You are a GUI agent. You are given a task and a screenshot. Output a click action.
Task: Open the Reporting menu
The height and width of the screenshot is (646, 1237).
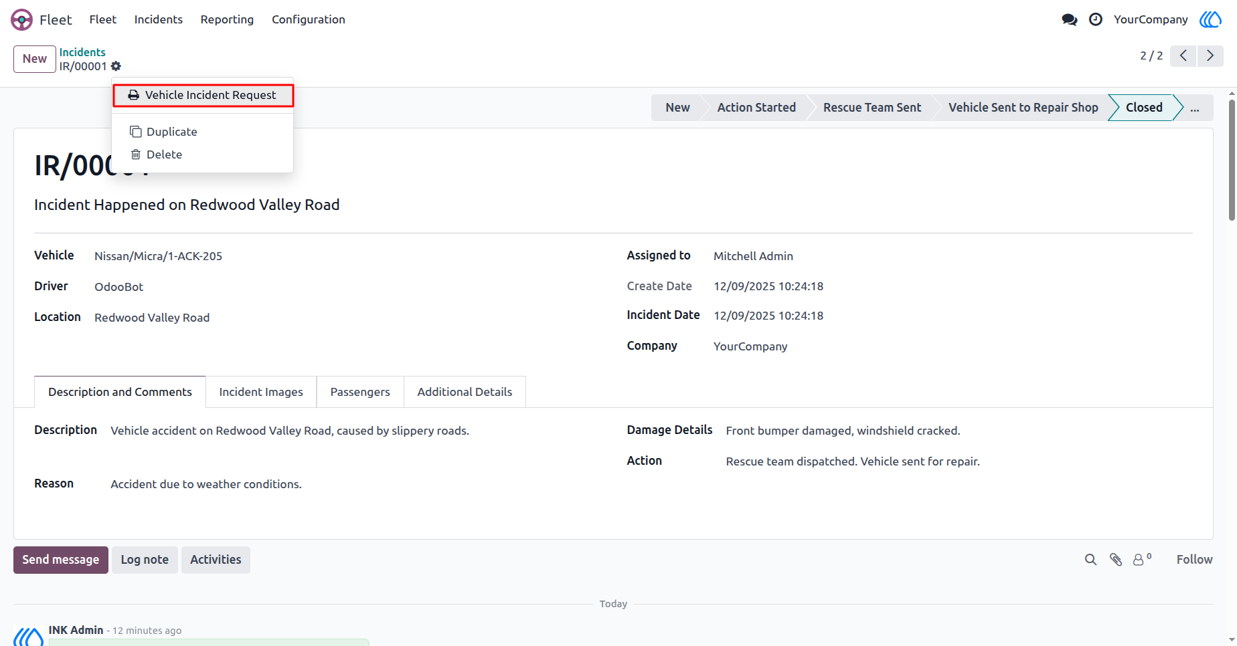pyautogui.click(x=227, y=19)
